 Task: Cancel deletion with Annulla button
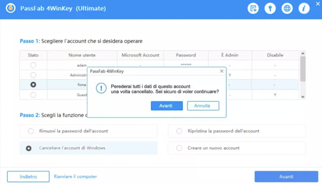[x=203, y=106]
